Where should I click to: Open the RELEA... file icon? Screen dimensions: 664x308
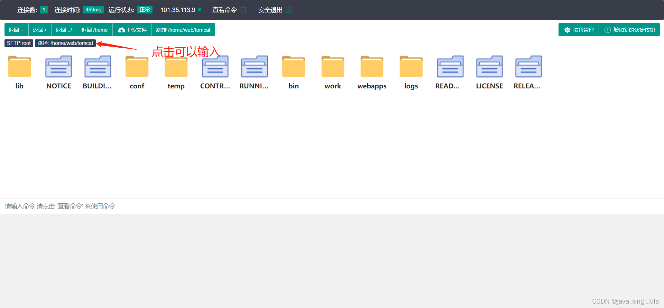[x=528, y=66]
